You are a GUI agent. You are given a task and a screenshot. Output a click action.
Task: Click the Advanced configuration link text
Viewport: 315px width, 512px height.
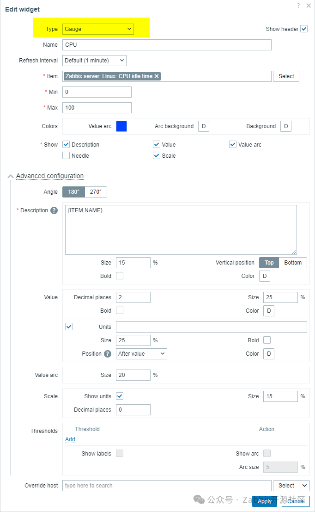point(50,176)
